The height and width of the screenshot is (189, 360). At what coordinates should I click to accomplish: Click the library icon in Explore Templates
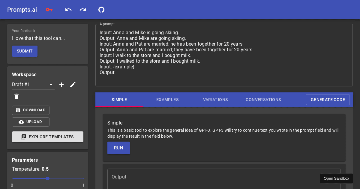23,137
